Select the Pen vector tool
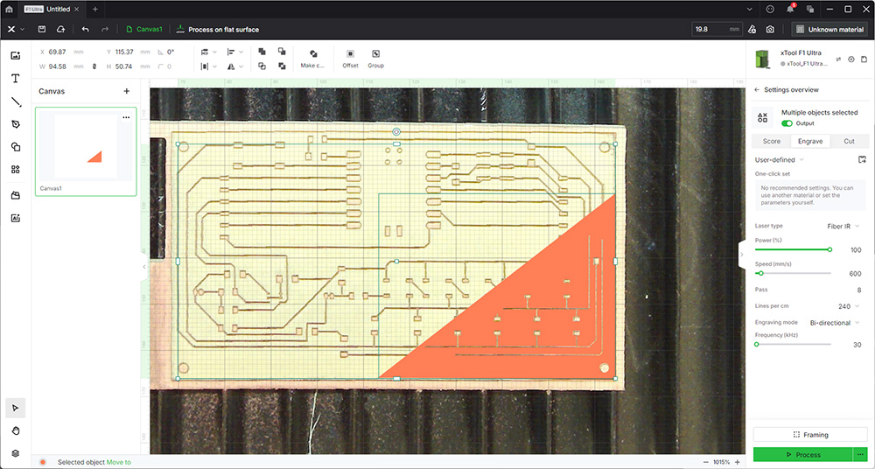875x469 pixels. point(16,124)
